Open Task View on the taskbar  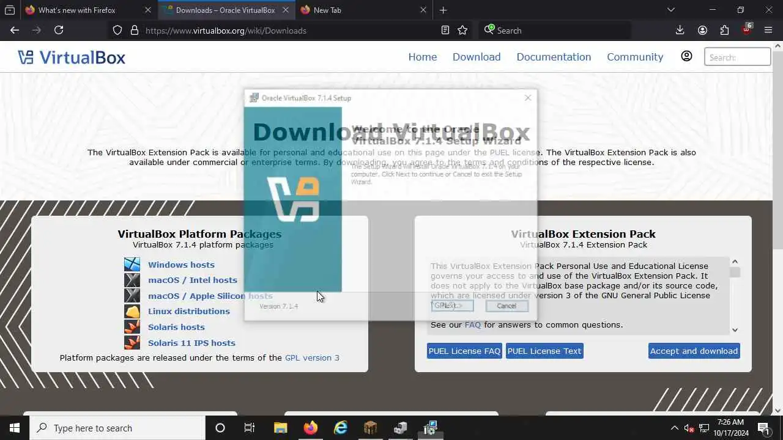[x=250, y=428]
